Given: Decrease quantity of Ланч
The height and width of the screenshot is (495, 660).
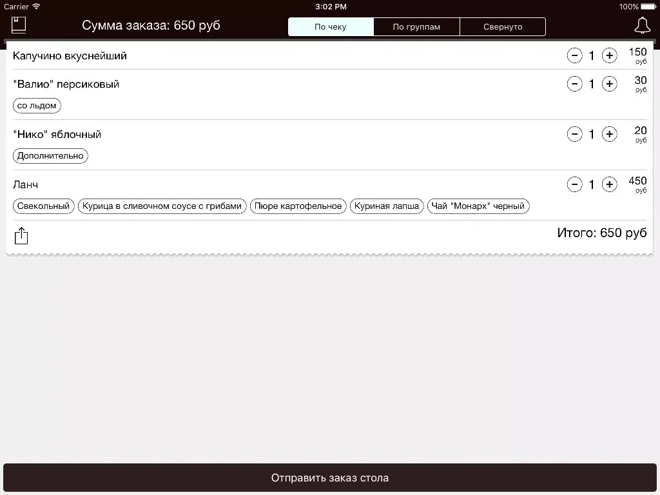Looking at the screenshot, I should coord(574,184).
